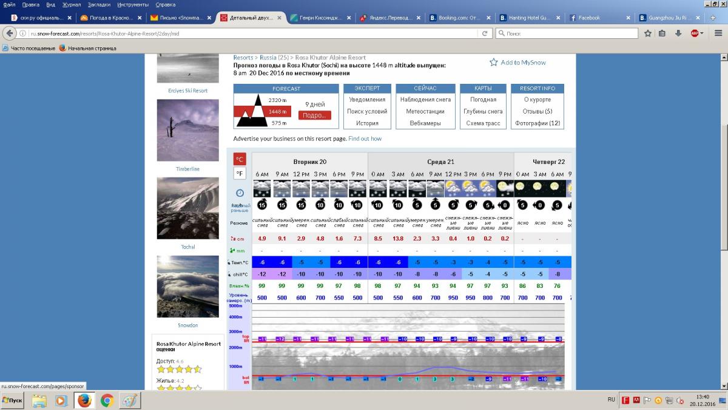Click the red ABP Adblock icon
Image resolution: width=728 pixels, height=410 pixels.
click(694, 33)
